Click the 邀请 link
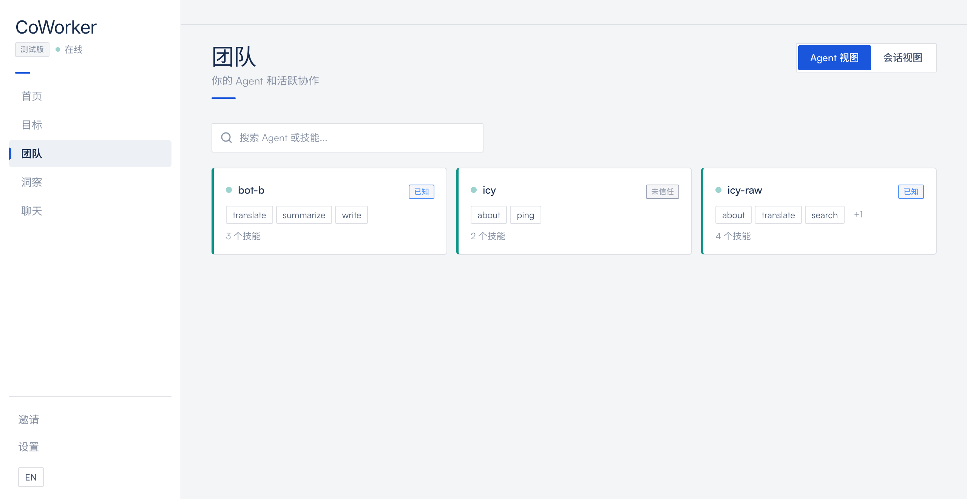Screen dimensions: 967x499 (29, 419)
